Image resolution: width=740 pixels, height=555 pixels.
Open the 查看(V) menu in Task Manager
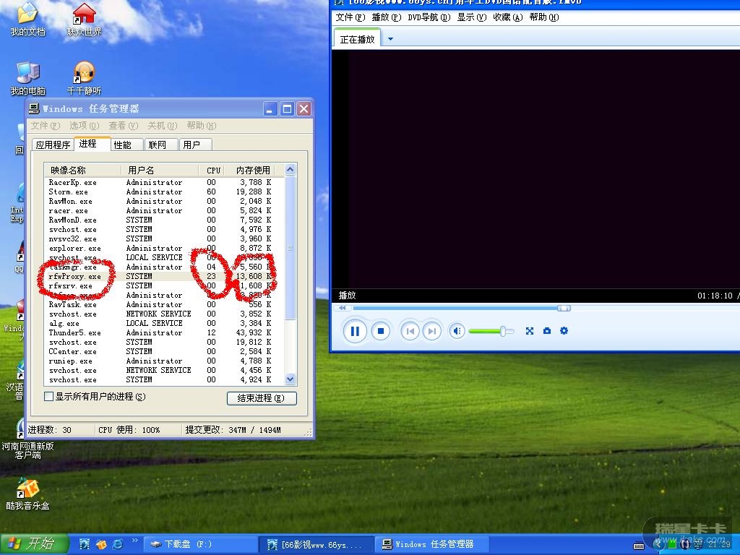(x=122, y=126)
